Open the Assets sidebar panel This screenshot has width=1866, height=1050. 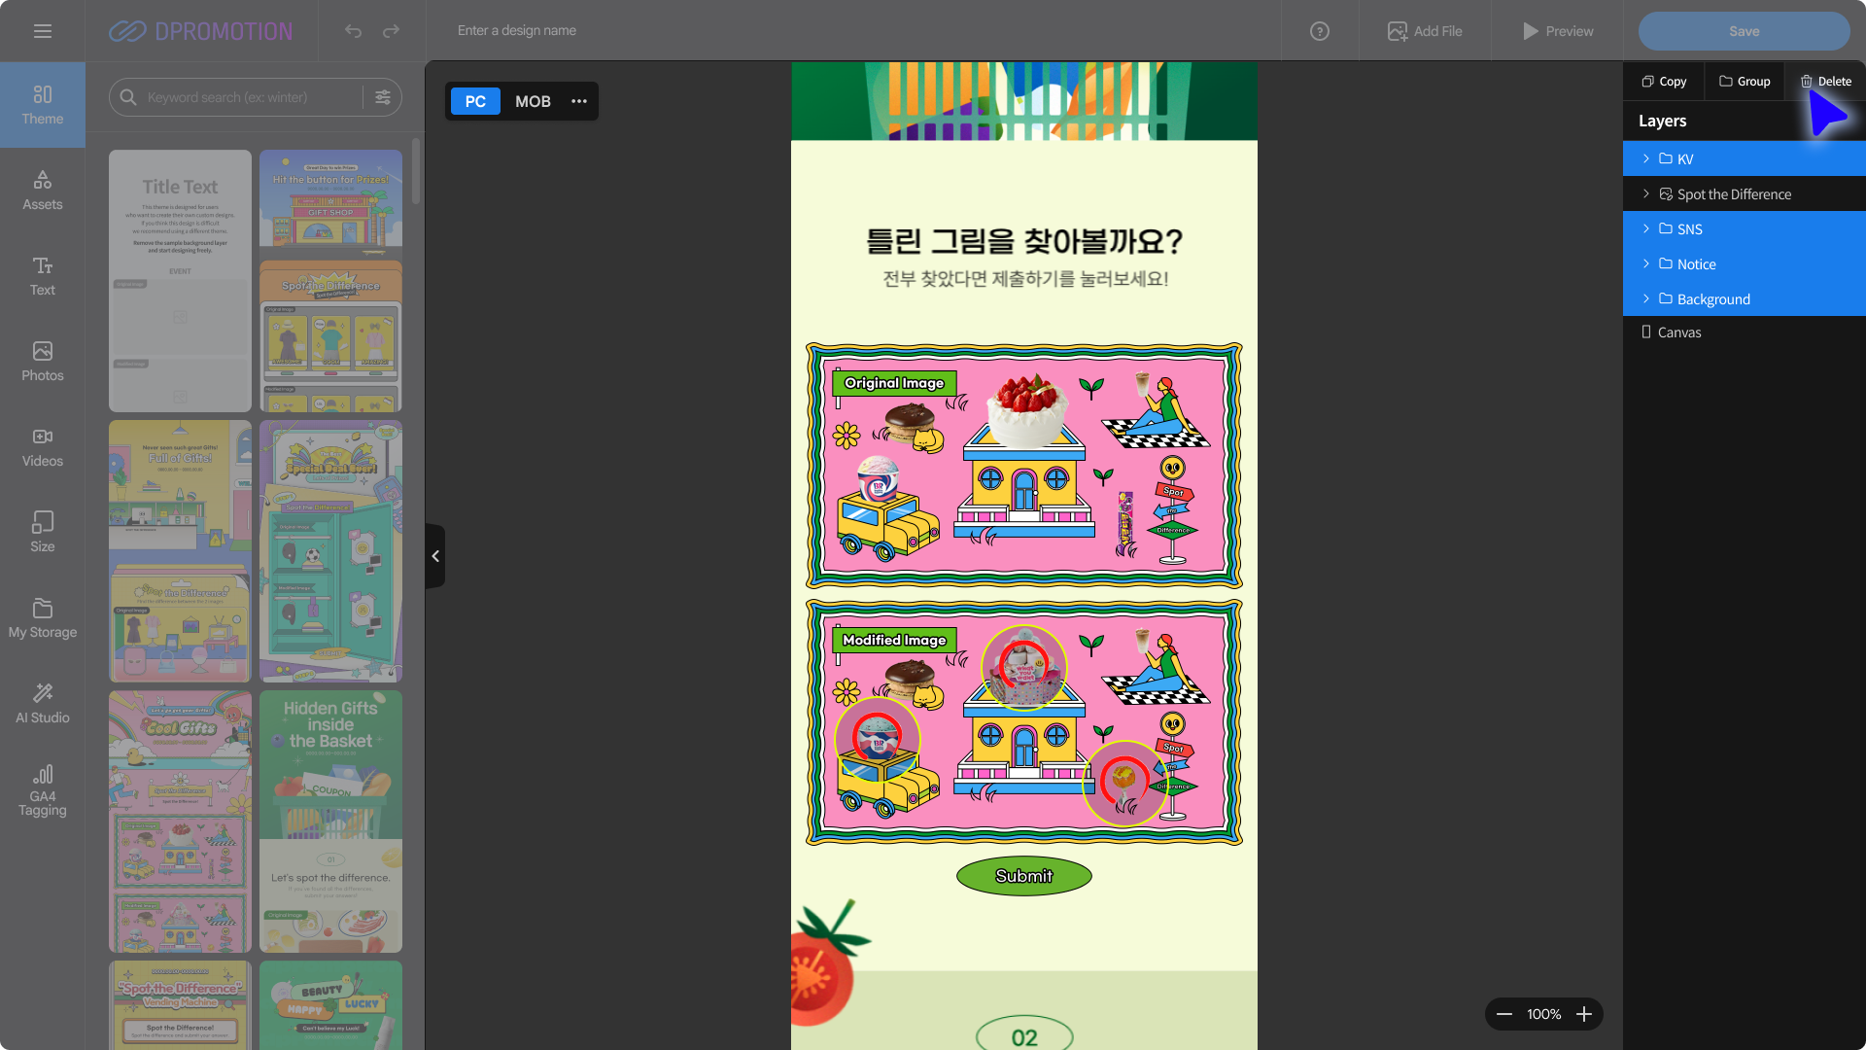43,190
